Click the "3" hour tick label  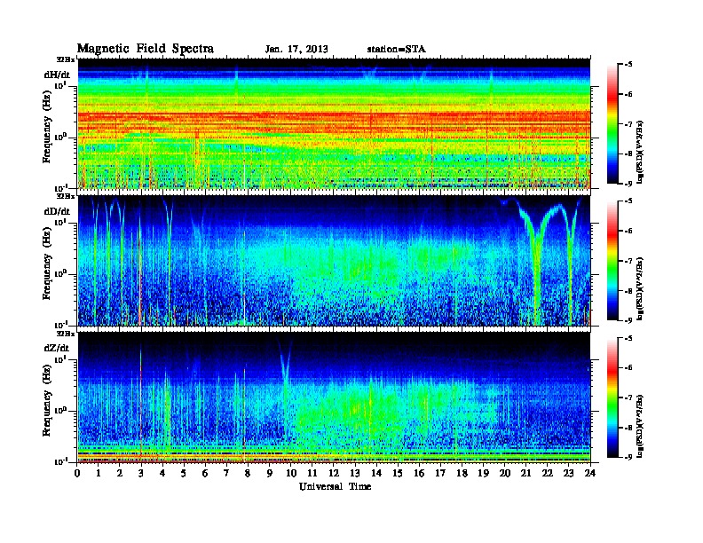(141, 473)
